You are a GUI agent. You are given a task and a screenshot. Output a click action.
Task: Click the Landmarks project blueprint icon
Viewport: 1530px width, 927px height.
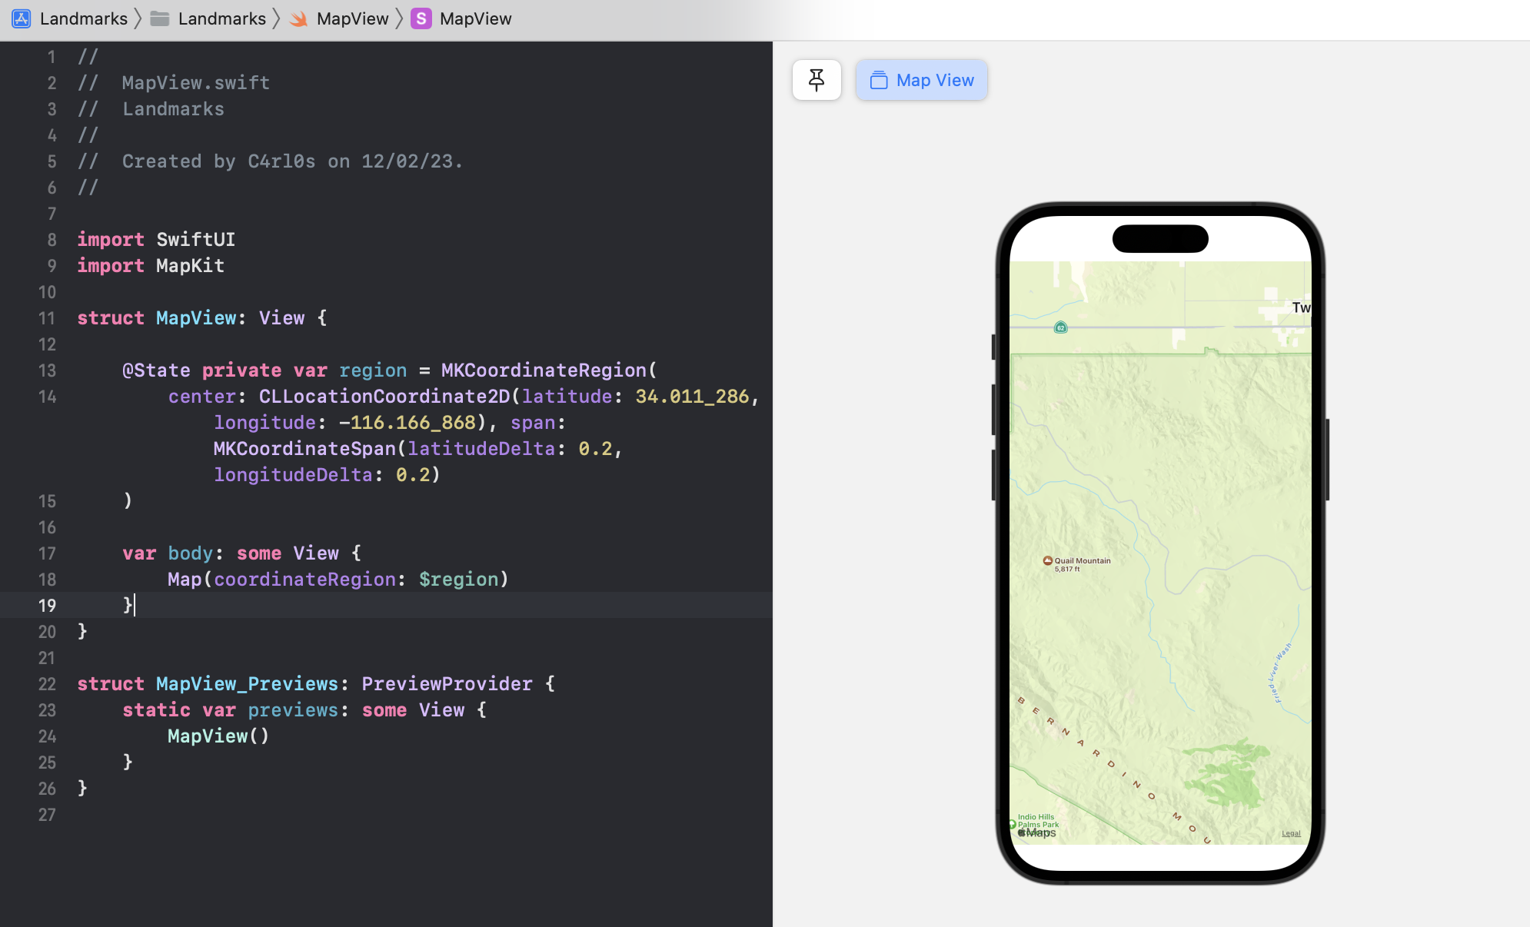click(x=22, y=18)
